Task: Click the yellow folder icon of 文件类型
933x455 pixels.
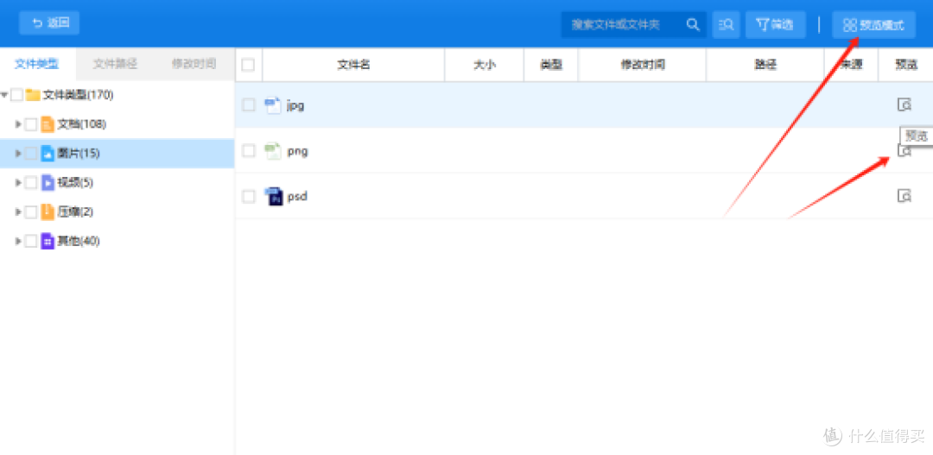Action: 33,95
